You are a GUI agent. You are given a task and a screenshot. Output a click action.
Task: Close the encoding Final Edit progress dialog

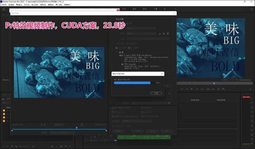162,74
